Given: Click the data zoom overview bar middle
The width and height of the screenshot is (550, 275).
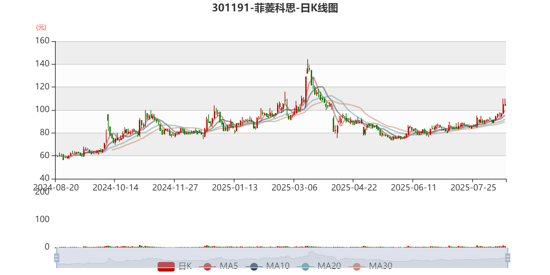Looking at the screenshot, I should click(x=282, y=258).
